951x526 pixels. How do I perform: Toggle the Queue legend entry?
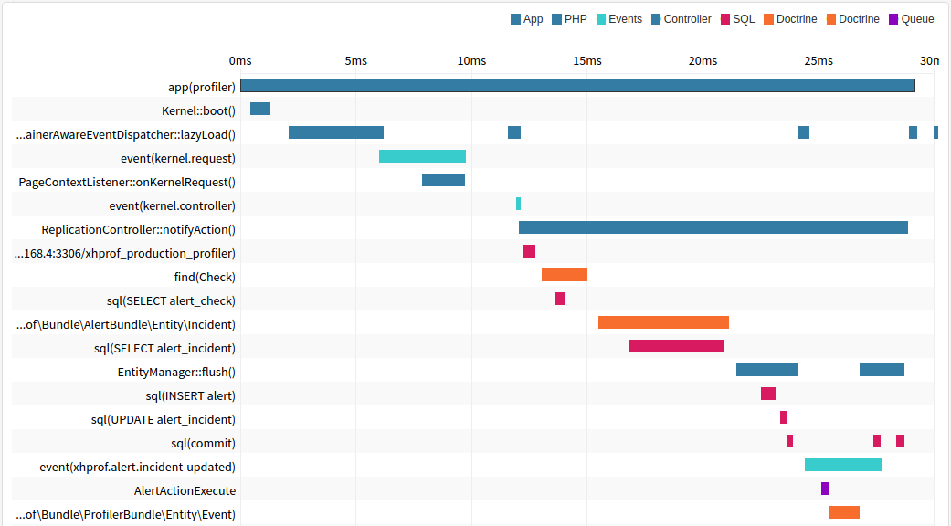coord(911,19)
